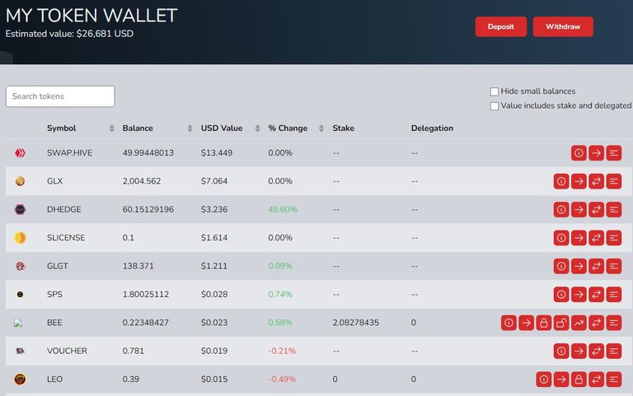633x396 pixels.
Task: Unstake BEE using the open lock icon
Action: pos(561,323)
